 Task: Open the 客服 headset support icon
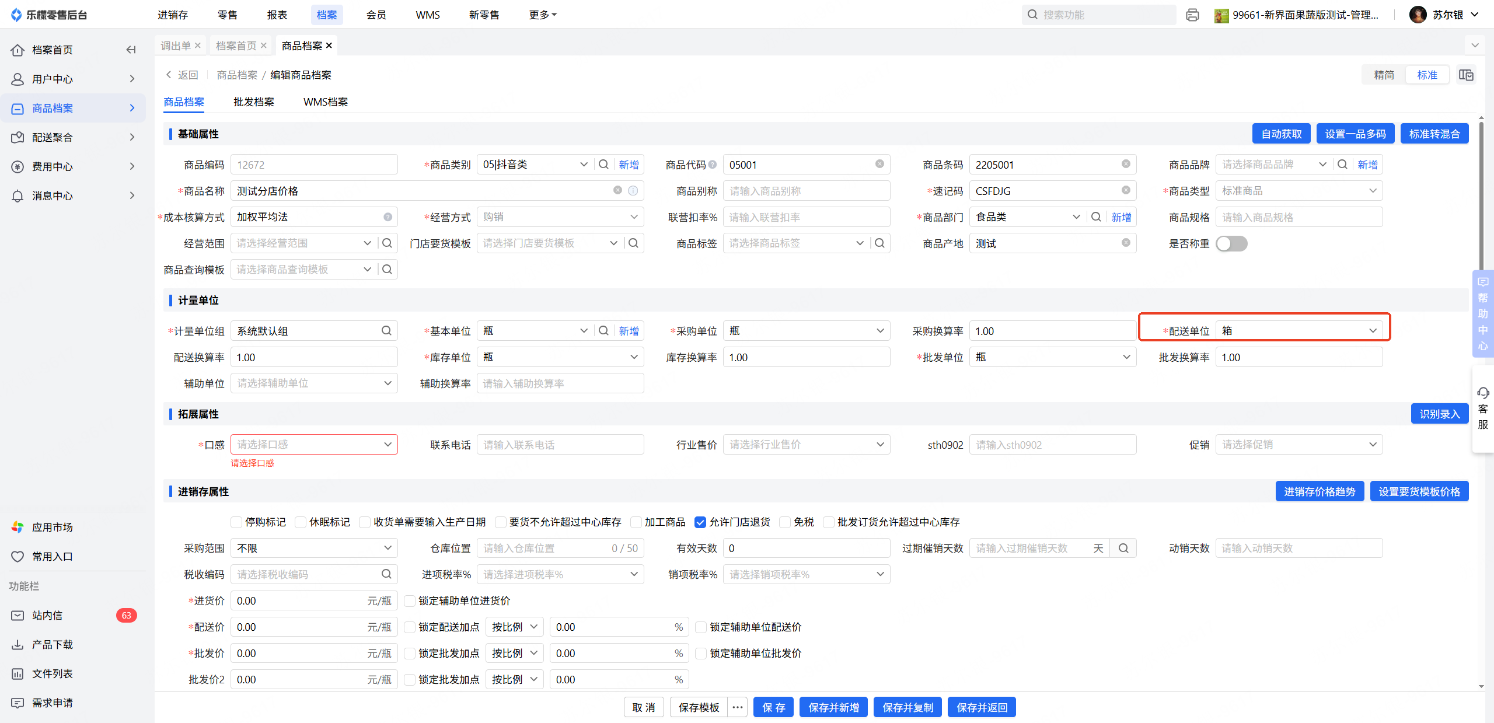1483,393
